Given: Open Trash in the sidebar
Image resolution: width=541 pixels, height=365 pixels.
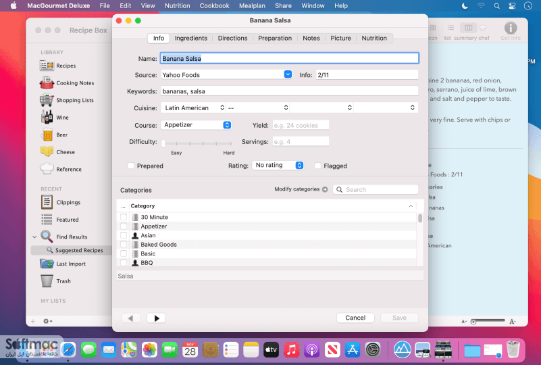Looking at the screenshot, I should click(55, 281).
